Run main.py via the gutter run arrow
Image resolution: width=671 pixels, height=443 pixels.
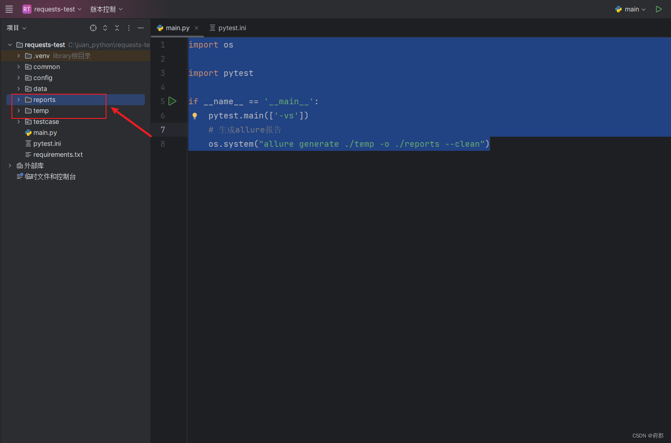[172, 101]
